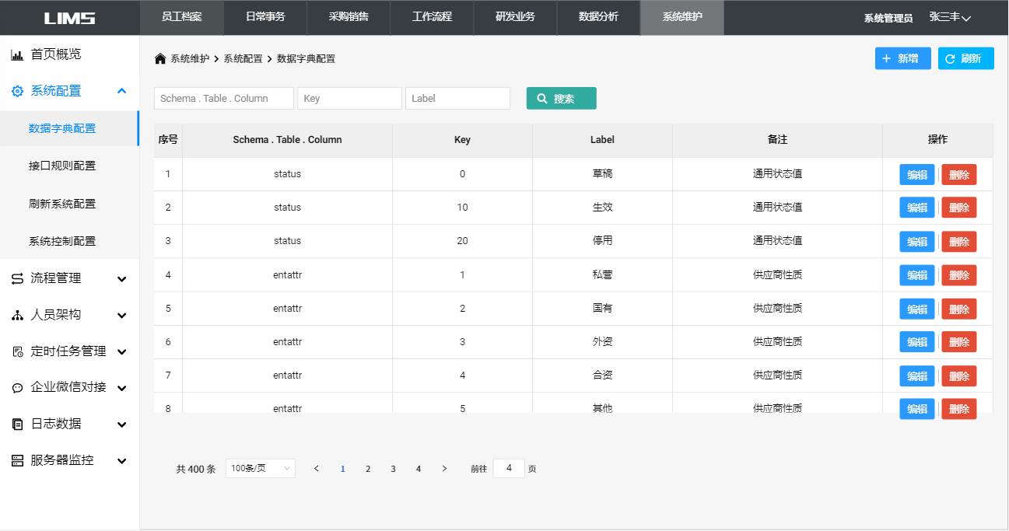
Task: Click the home icon in the breadcrumb
Action: click(160, 59)
